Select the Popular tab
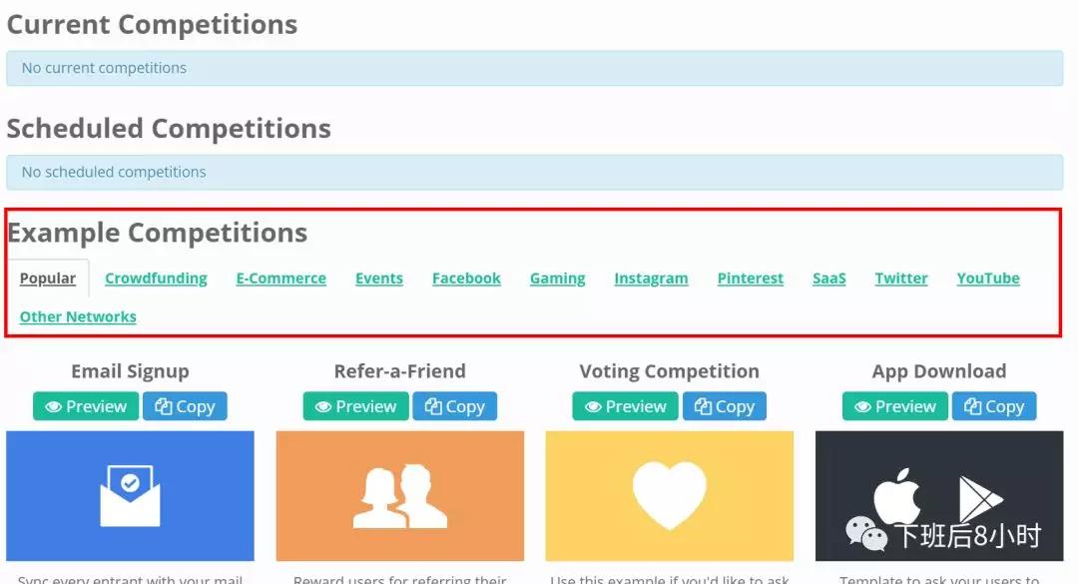 [48, 279]
